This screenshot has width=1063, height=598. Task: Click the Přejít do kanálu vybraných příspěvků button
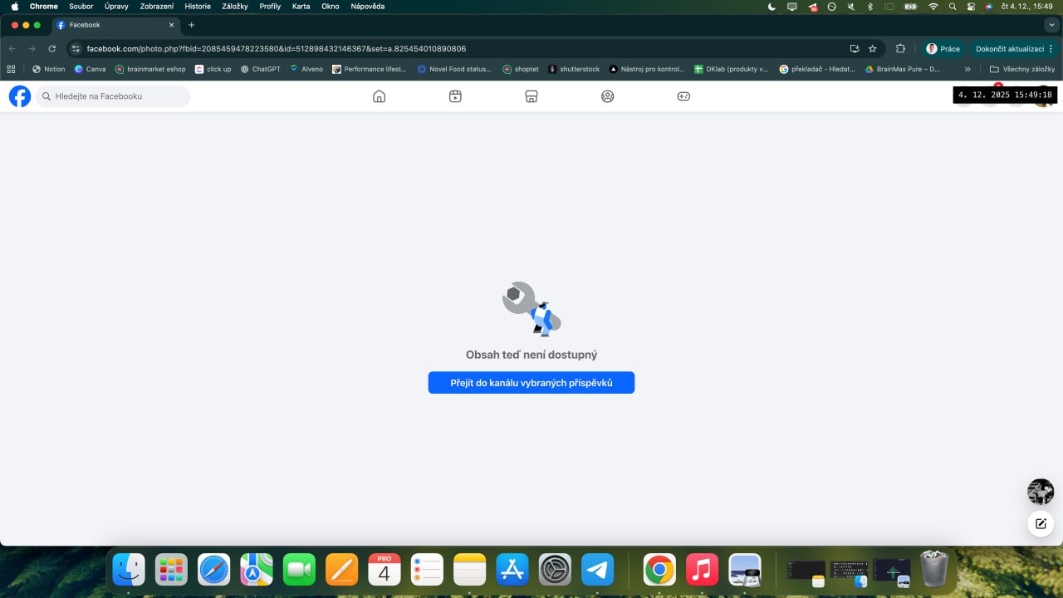coord(531,383)
